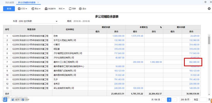
Task: Open debit amount 100,000.00 in row 13
Action: [138, 88]
